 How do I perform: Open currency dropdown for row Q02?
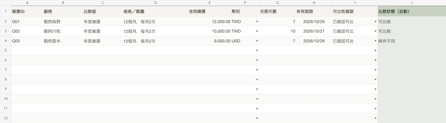click(257, 31)
